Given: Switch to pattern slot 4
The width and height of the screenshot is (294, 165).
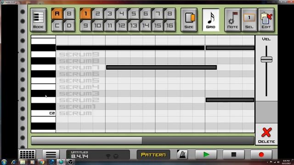Looking at the screenshot, I should tap(122, 14).
